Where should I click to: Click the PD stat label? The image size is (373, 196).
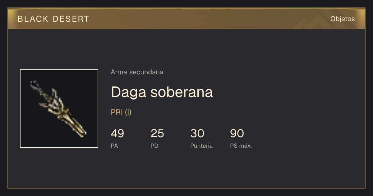(x=154, y=146)
